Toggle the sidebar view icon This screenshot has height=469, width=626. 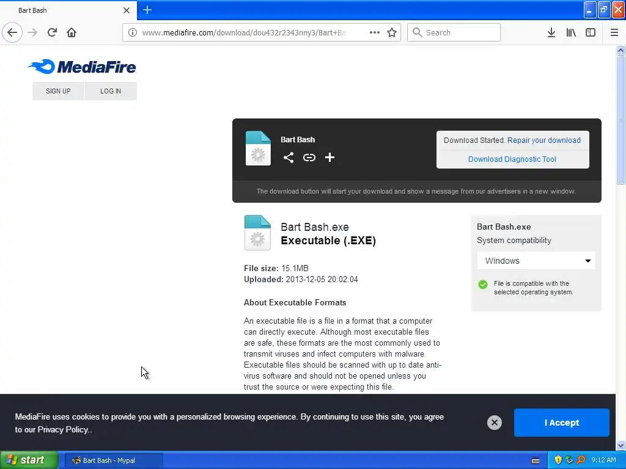coord(591,32)
